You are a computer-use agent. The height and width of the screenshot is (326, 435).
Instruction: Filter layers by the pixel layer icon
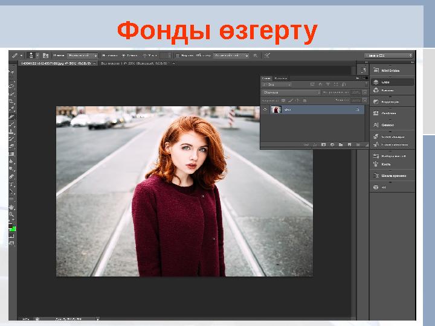312,85
